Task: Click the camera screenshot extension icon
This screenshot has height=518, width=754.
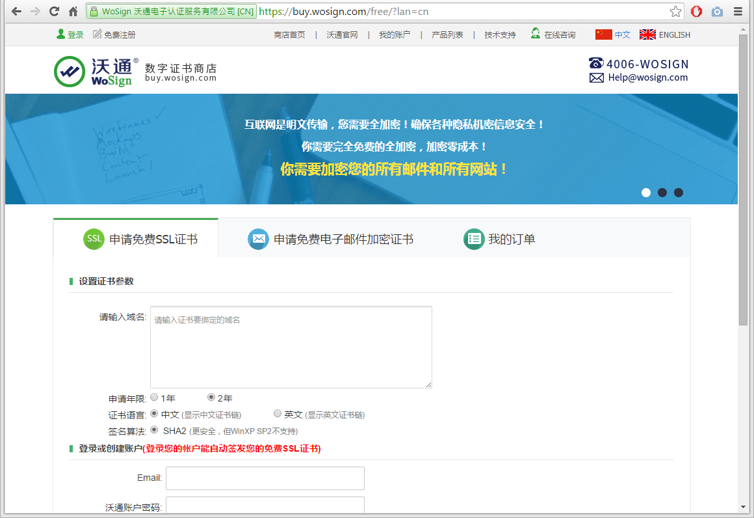Action: point(717,12)
